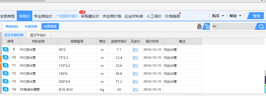Open the 价格趋势 tab
The width and height of the screenshot is (266, 96).
point(173,16)
